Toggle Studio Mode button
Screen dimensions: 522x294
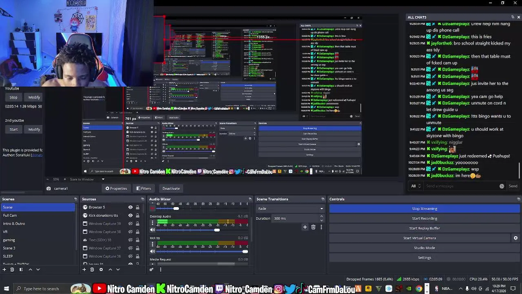[425, 248]
